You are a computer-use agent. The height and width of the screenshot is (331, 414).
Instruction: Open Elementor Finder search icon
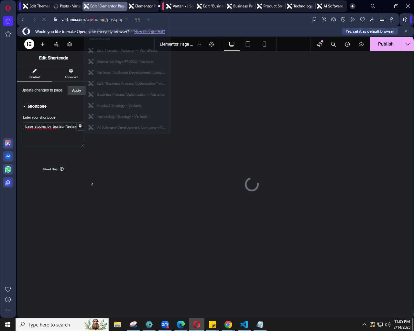click(x=333, y=44)
